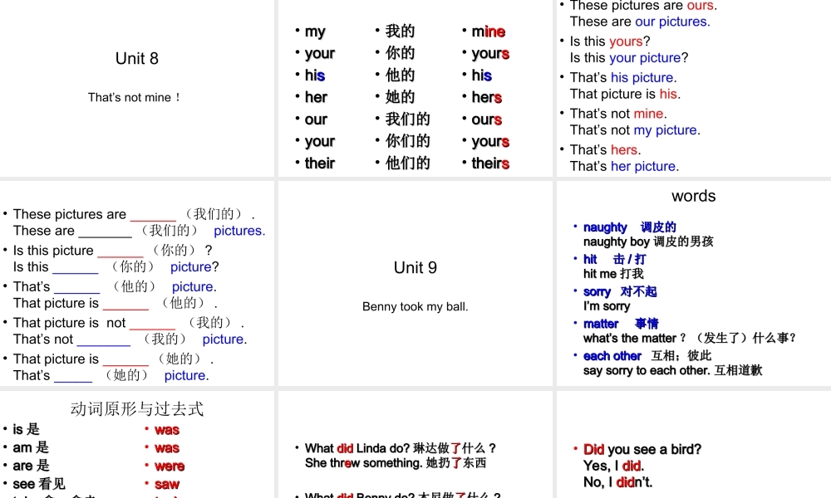Screen dimensions: 831x498
Task: Click the example 'hit me 打我'
Action: point(613,274)
